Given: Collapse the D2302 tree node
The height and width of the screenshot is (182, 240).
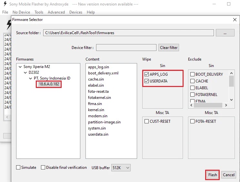Looking at the screenshot, I should (25, 73).
